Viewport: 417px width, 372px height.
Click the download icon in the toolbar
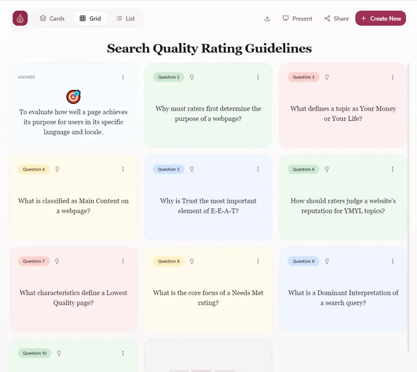[267, 18]
